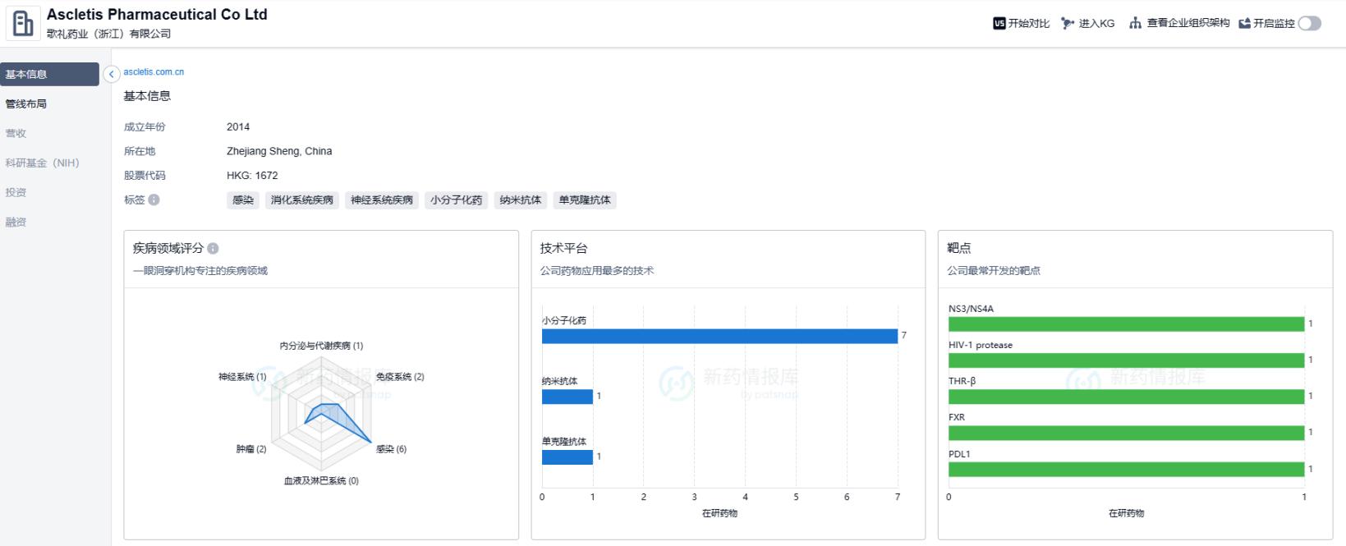Click the organization structure icon (查看企业组织架构)

(1135, 23)
